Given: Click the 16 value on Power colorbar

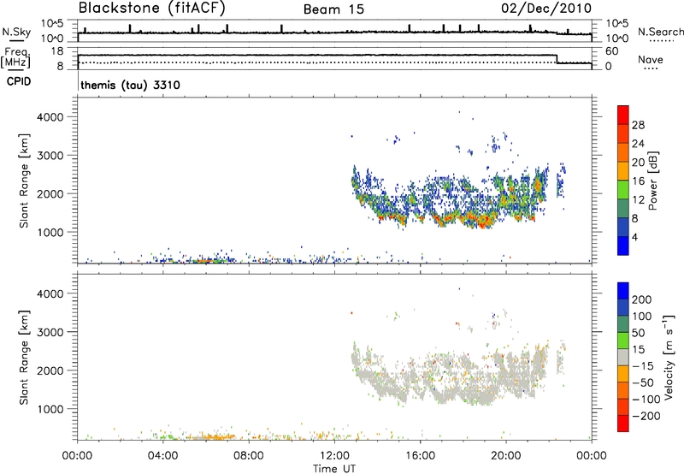Looking at the screenshot, I should [638, 181].
